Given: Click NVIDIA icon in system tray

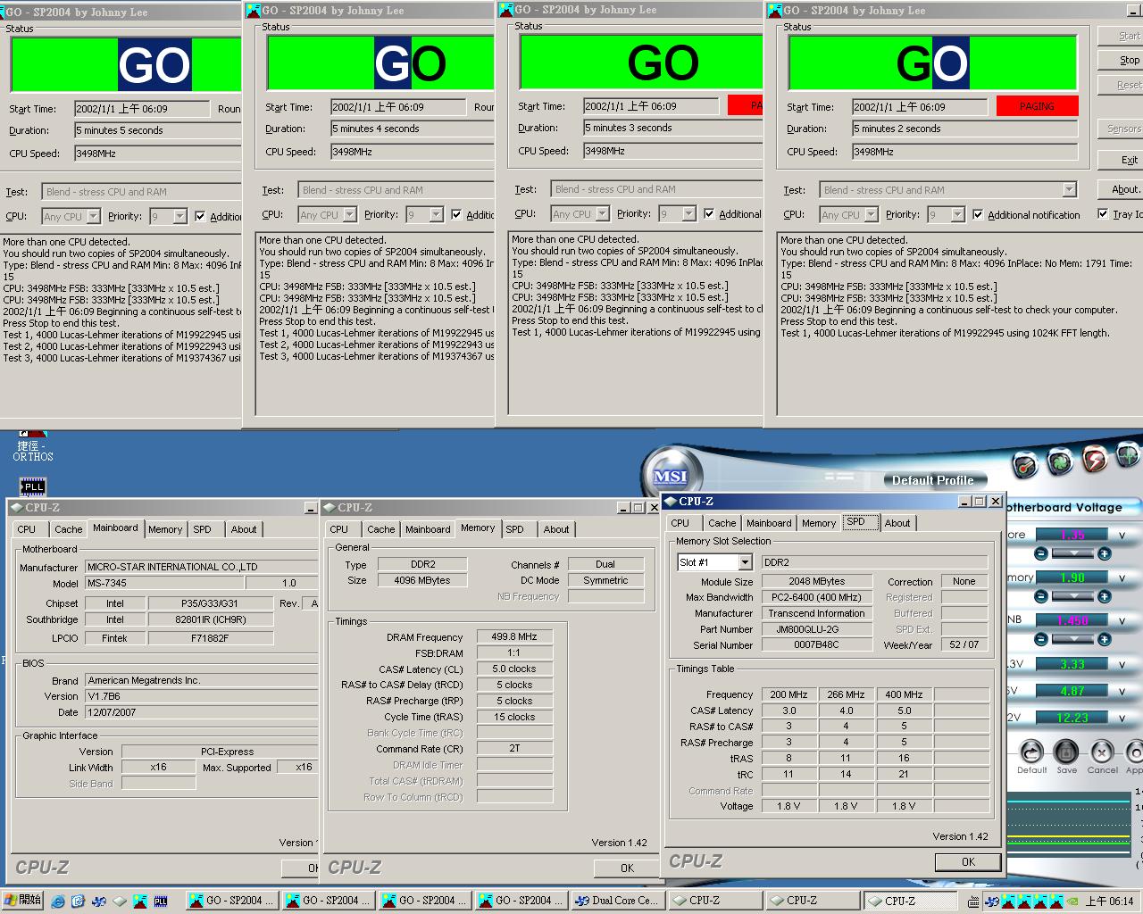Looking at the screenshot, I should tap(1072, 901).
